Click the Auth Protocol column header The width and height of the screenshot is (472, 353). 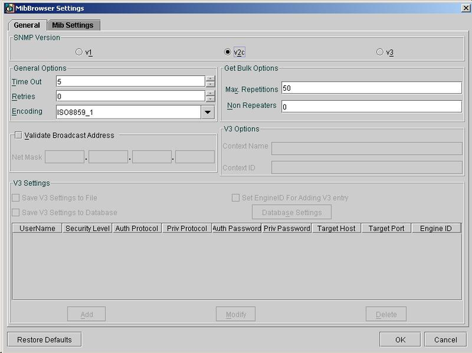click(x=137, y=228)
